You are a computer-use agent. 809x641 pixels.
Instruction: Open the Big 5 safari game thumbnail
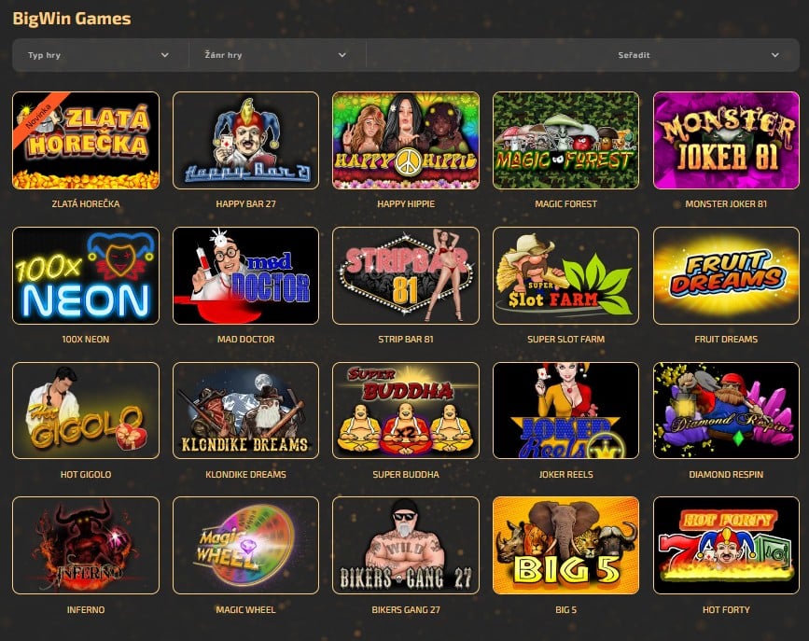pos(566,546)
